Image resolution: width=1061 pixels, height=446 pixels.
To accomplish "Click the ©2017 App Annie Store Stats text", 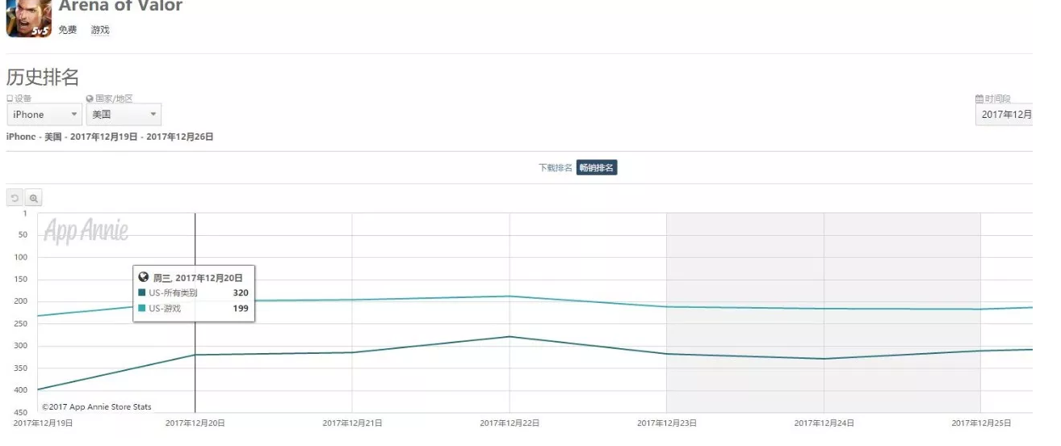I will tap(97, 407).
